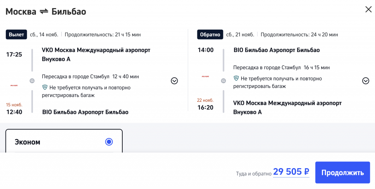Expand return flight details with the chevron
Screen dimensions: 375x189
tap(365, 81)
